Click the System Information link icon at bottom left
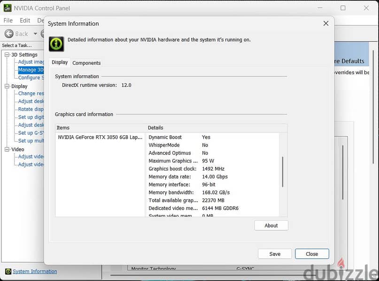 click(x=8, y=271)
